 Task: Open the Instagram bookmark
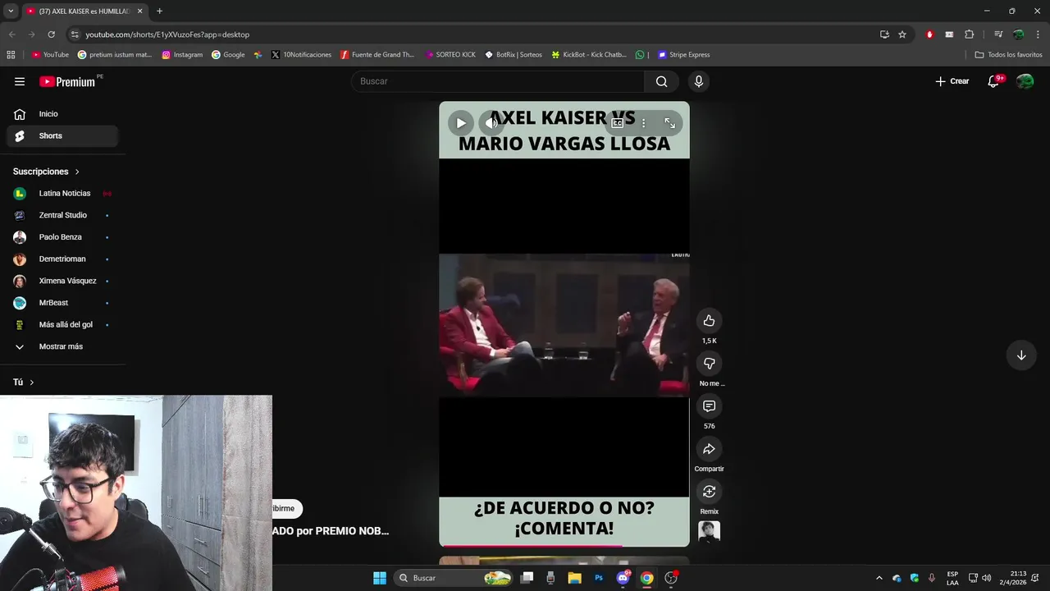(x=182, y=55)
